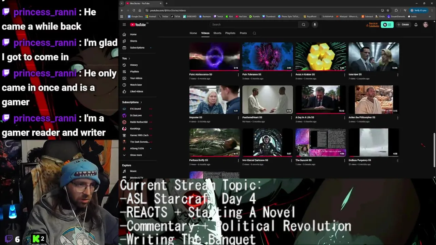Image resolution: width=436 pixels, height=245 pixels.
Task: Click inside the YouTube search field
Action: (x=254, y=24)
